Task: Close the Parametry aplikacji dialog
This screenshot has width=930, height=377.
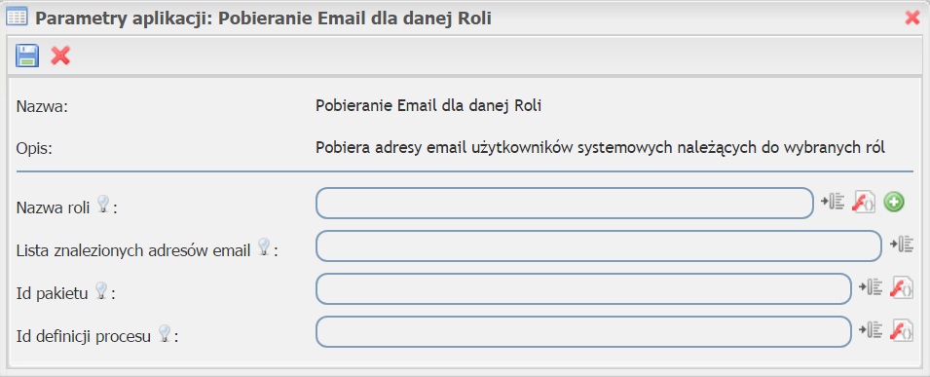Action: (x=912, y=18)
